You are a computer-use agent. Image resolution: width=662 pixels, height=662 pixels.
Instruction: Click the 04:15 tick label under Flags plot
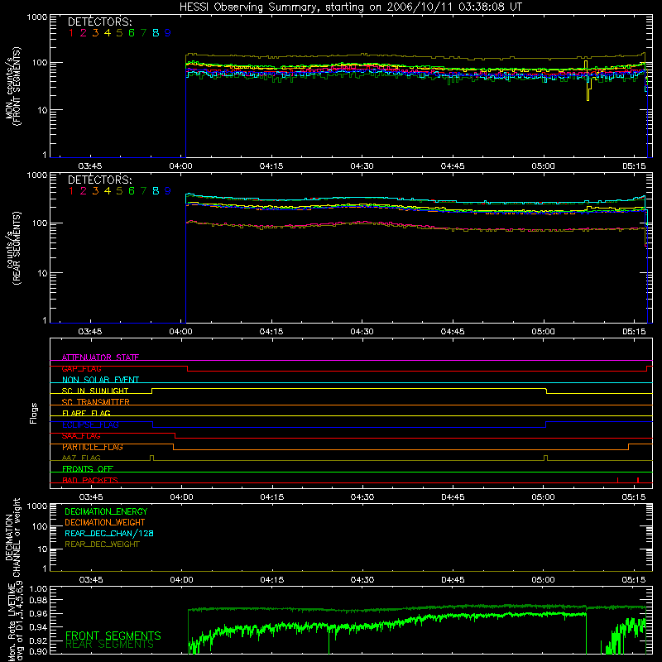pyautogui.click(x=271, y=497)
